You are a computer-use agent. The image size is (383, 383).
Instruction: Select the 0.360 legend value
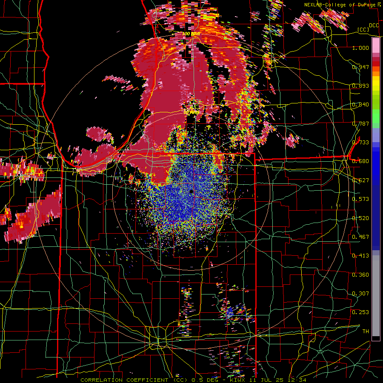tap(360, 275)
